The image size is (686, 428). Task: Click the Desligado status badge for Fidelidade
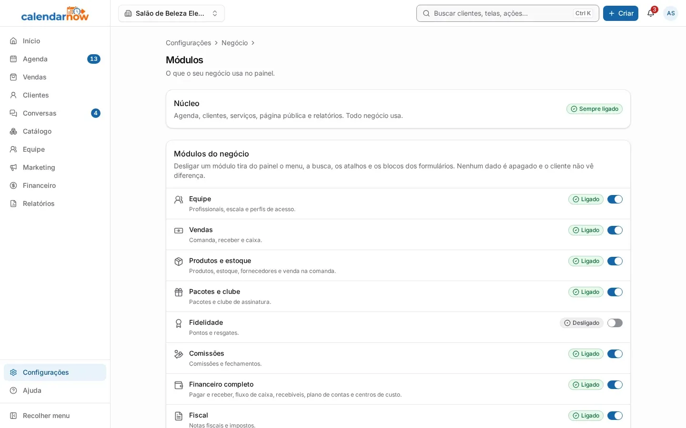click(582, 323)
